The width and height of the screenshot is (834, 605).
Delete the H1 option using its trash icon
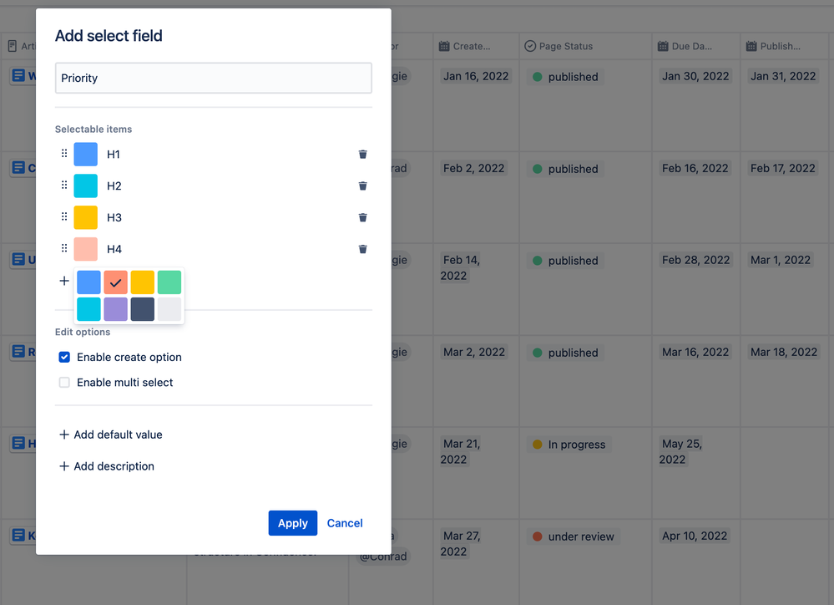pos(362,154)
